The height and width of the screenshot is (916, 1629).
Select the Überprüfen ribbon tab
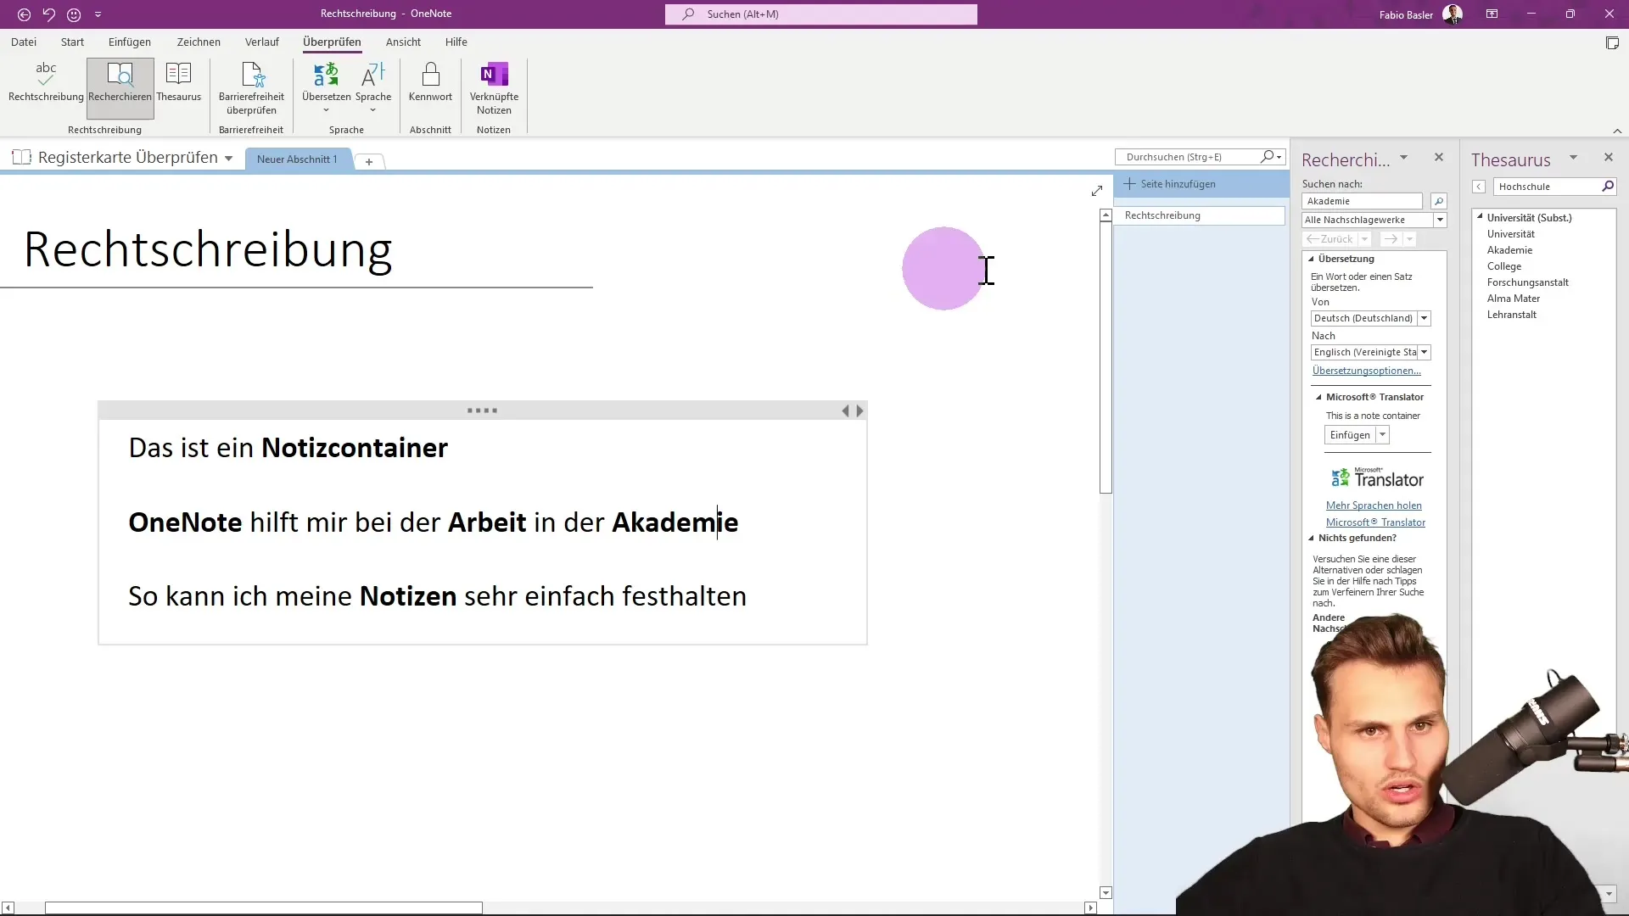tap(333, 42)
